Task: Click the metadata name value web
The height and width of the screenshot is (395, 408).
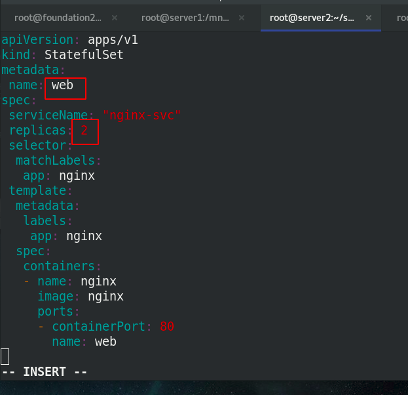Action: pos(62,85)
